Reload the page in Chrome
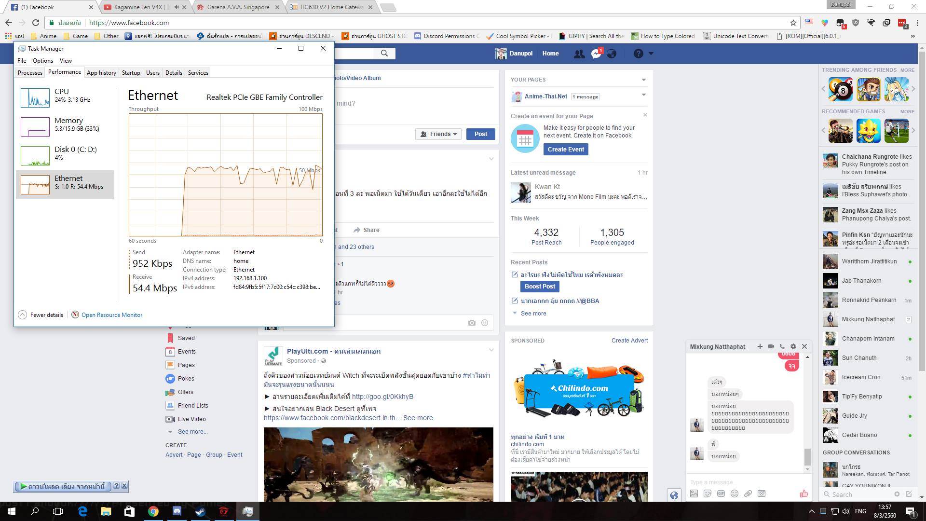Screen dimensions: 926x521 [x=35, y=23]
